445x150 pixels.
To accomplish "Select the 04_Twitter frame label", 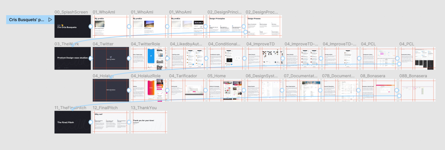I will (103, 44).
